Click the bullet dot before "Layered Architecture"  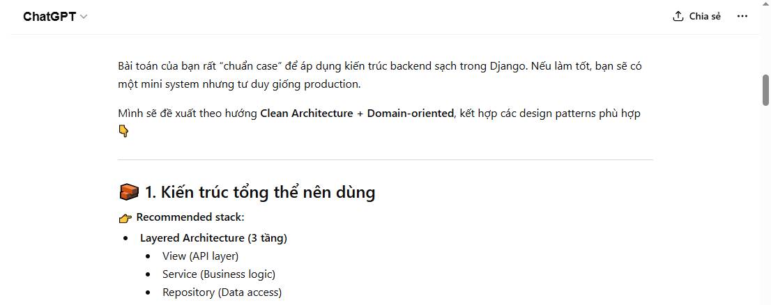tap(125, 238)
